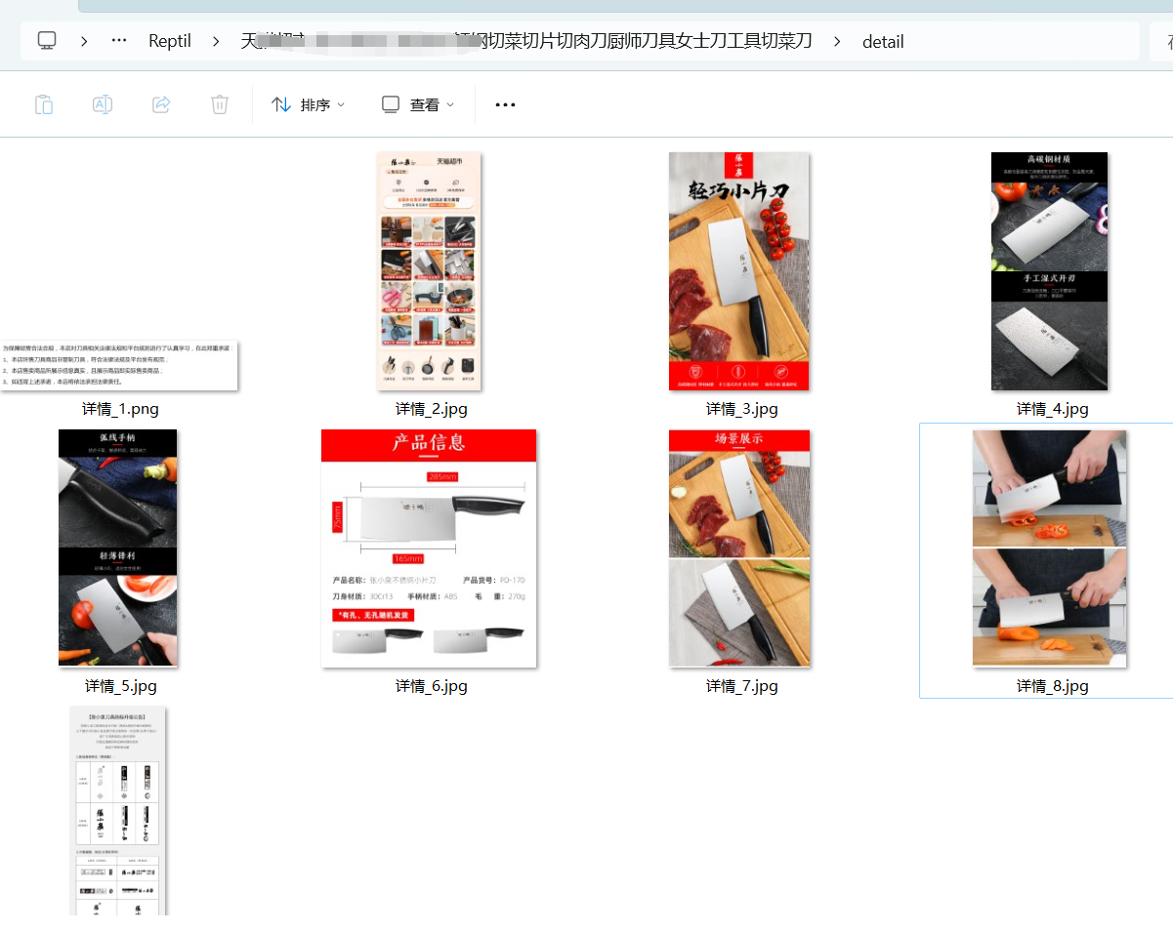Select the 详情_5.jpg thumbnail image
Viewport: 1173px width, 933px height.
pos(118,548)
